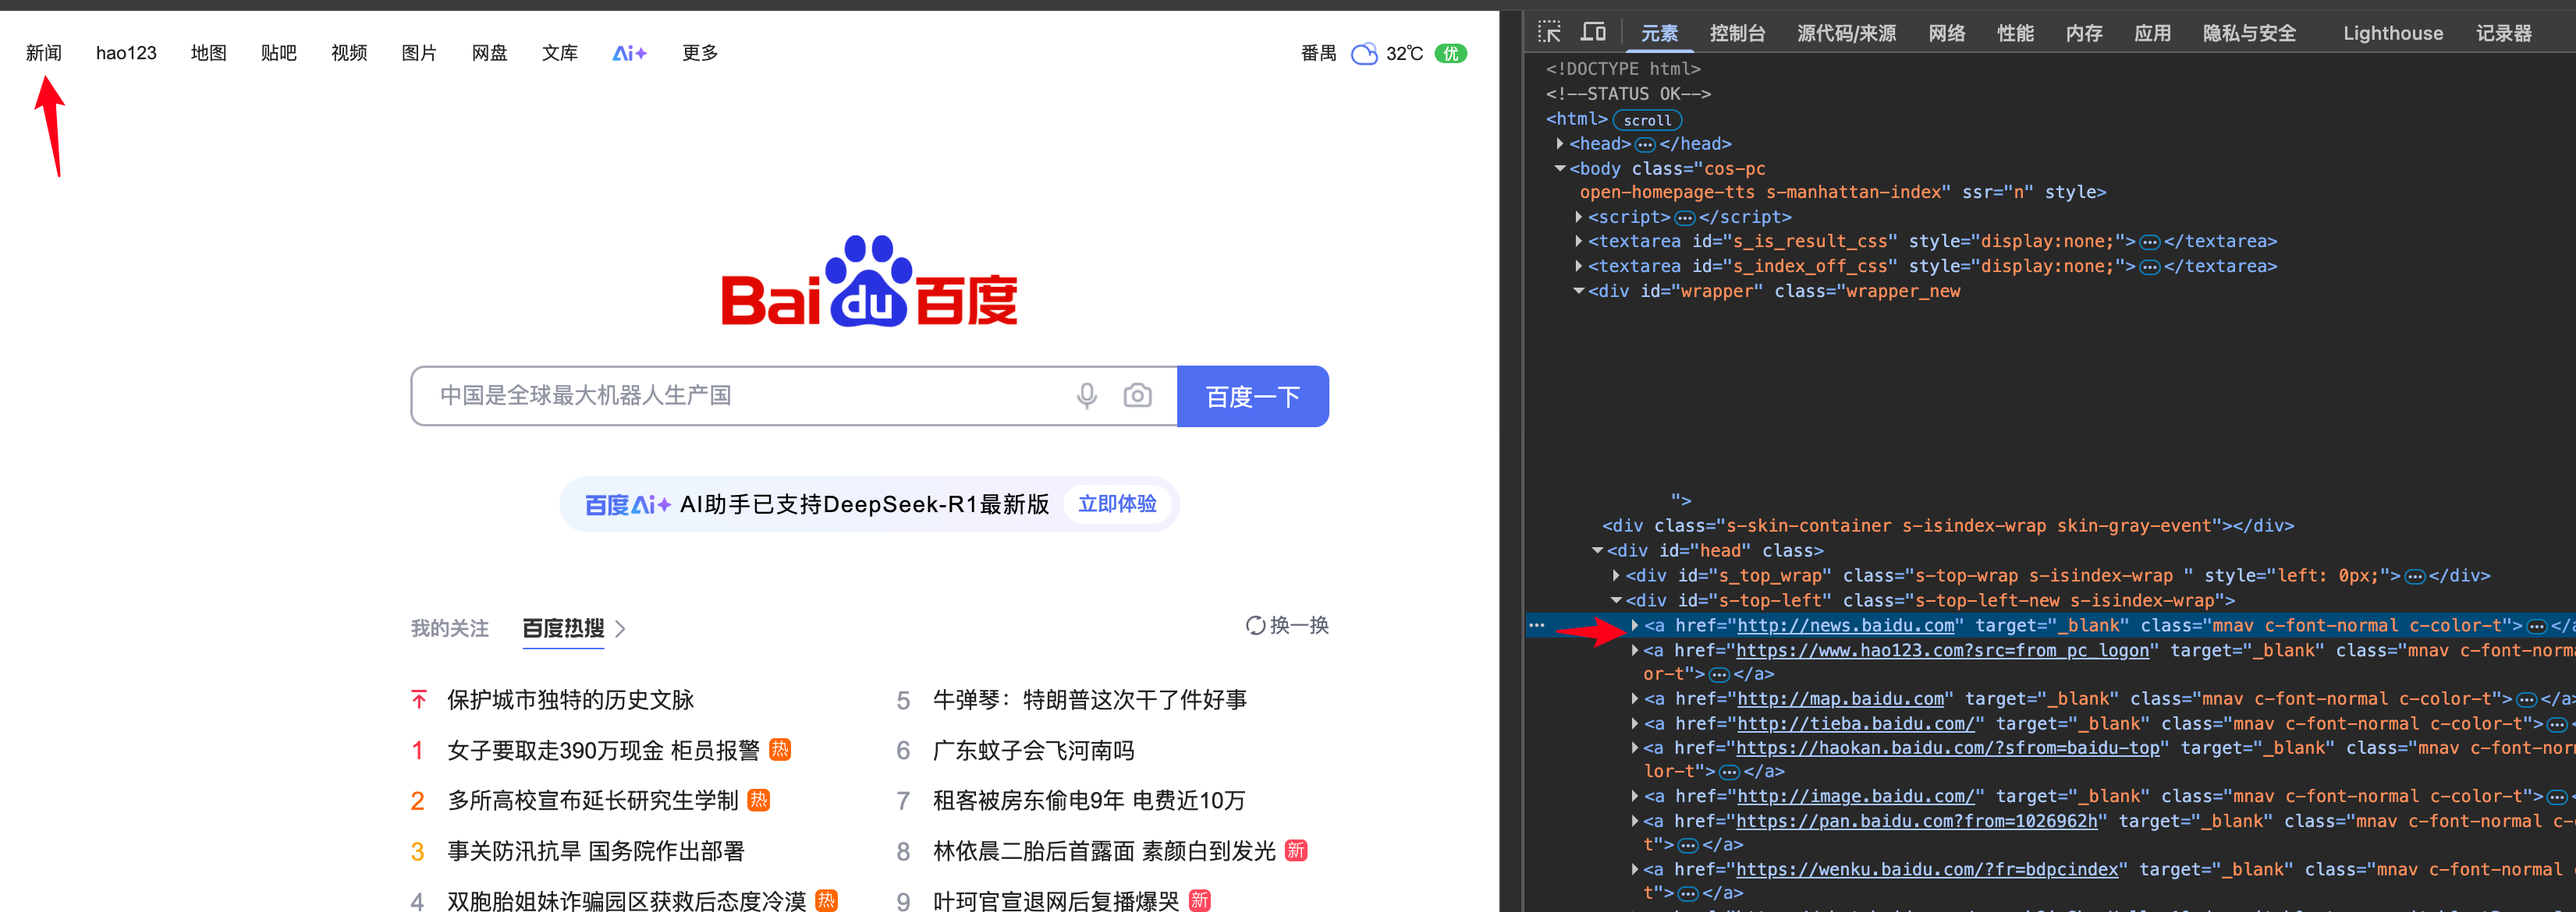The image size is (2576, 912).
Task: Click the weather cloud icon
Action: click(x=1364, y=54)
